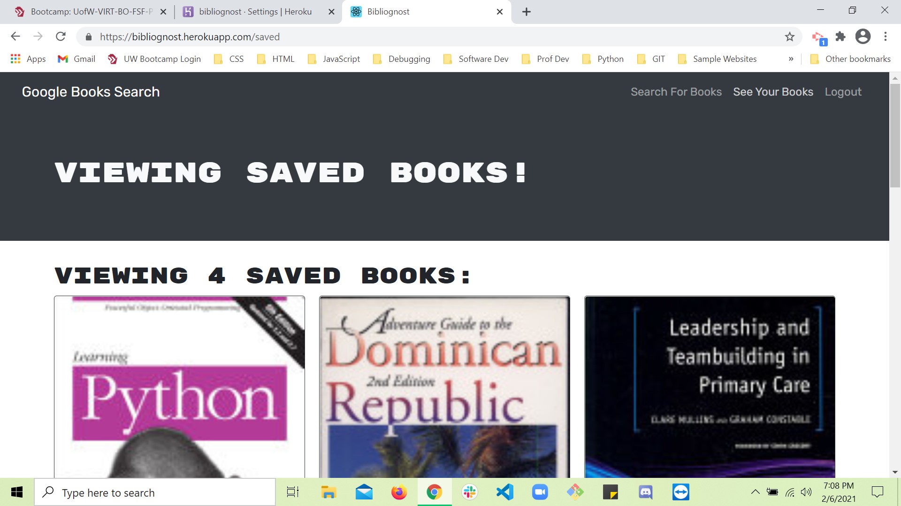The width and height of the screenshot is (901, 506).
Task: Open Gmail bookmark
Action: pos(76,59)
